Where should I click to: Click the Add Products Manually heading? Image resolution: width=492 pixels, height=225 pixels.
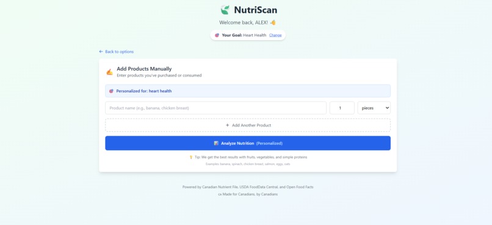point(144,69)
